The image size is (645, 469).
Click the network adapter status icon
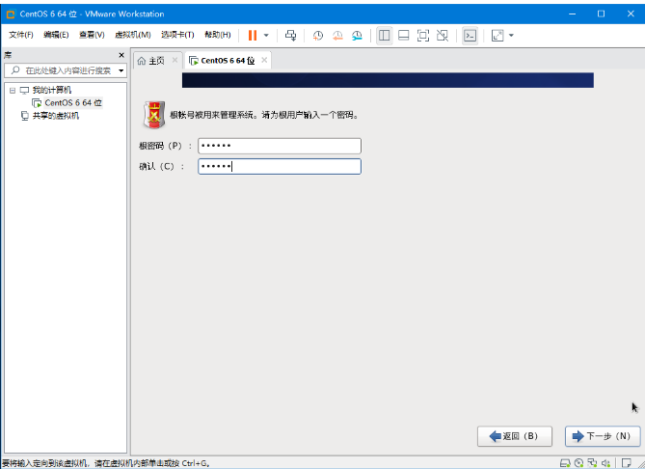[592, 463]
